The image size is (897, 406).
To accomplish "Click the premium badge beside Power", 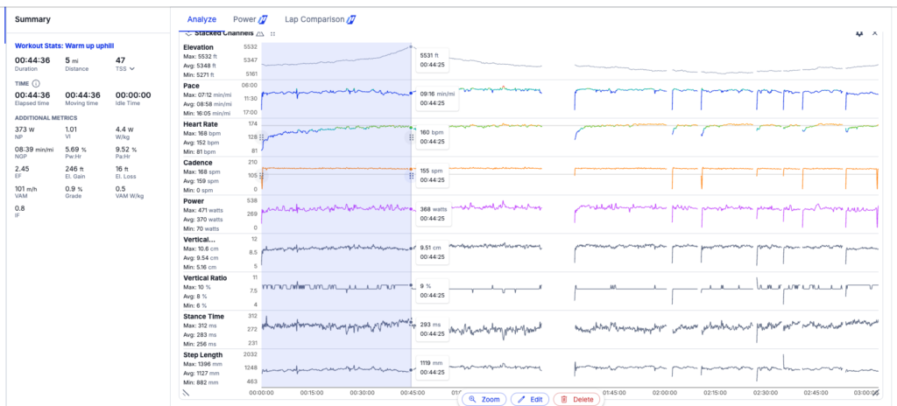I will 263,19.
